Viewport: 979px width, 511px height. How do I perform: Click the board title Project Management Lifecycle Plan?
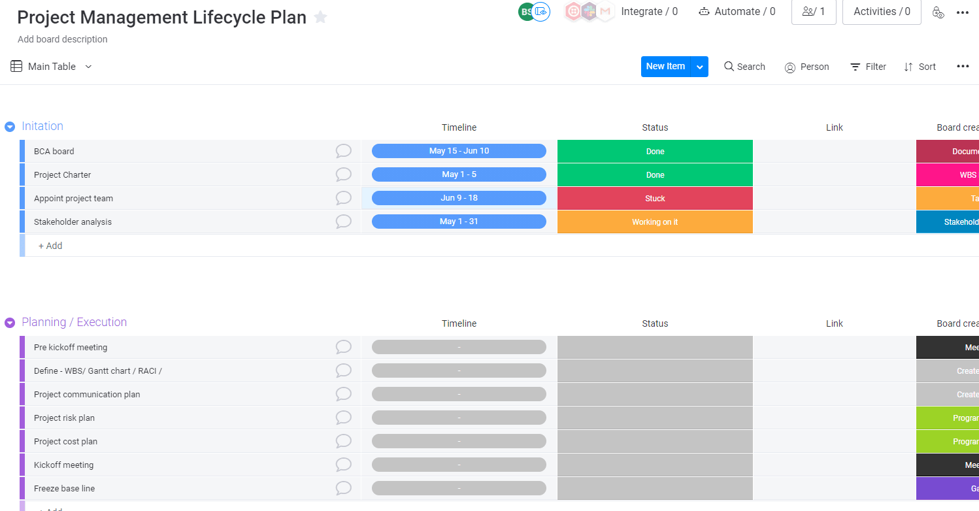pos(161,18)
